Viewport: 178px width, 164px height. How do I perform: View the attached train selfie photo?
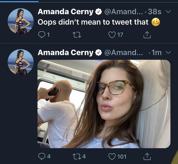[x=104, y=104]
